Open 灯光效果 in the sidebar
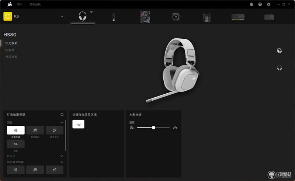Viewport: 295px width, 181px height. tap(11, 43)
